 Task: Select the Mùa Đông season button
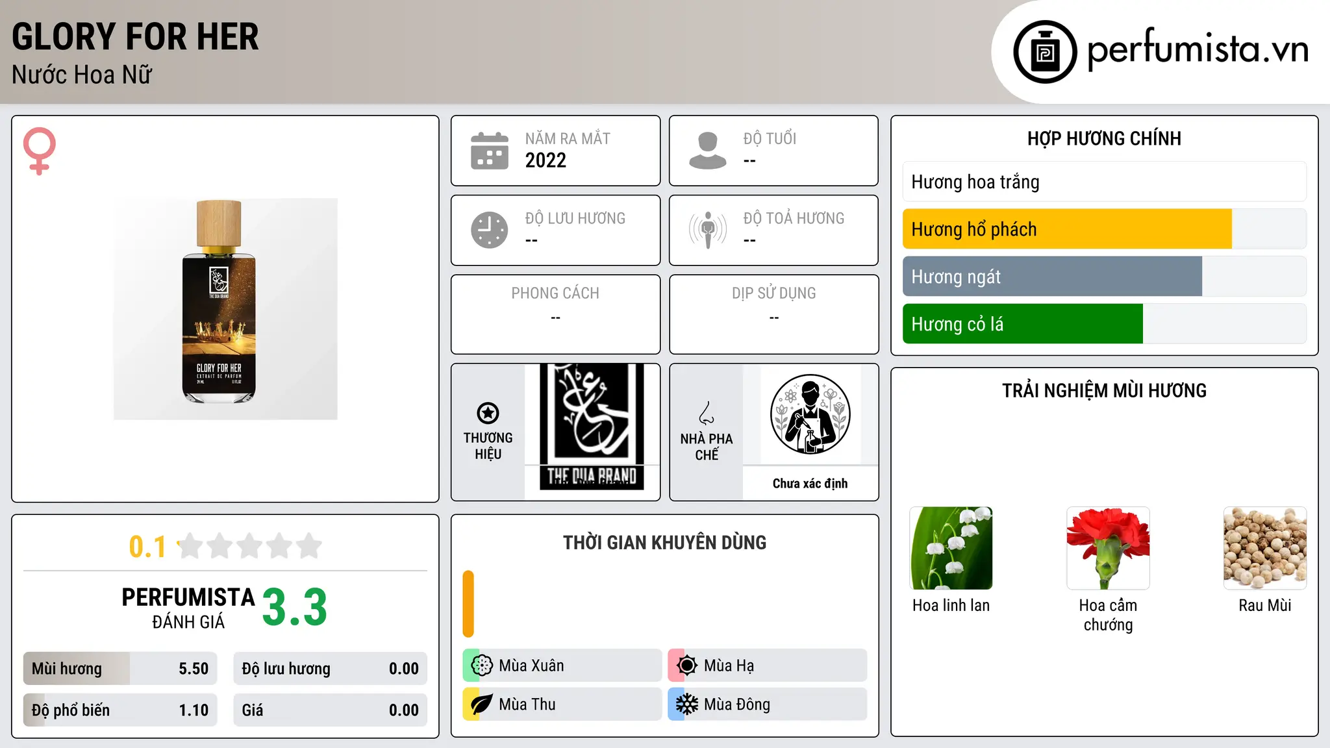[768, 704]
